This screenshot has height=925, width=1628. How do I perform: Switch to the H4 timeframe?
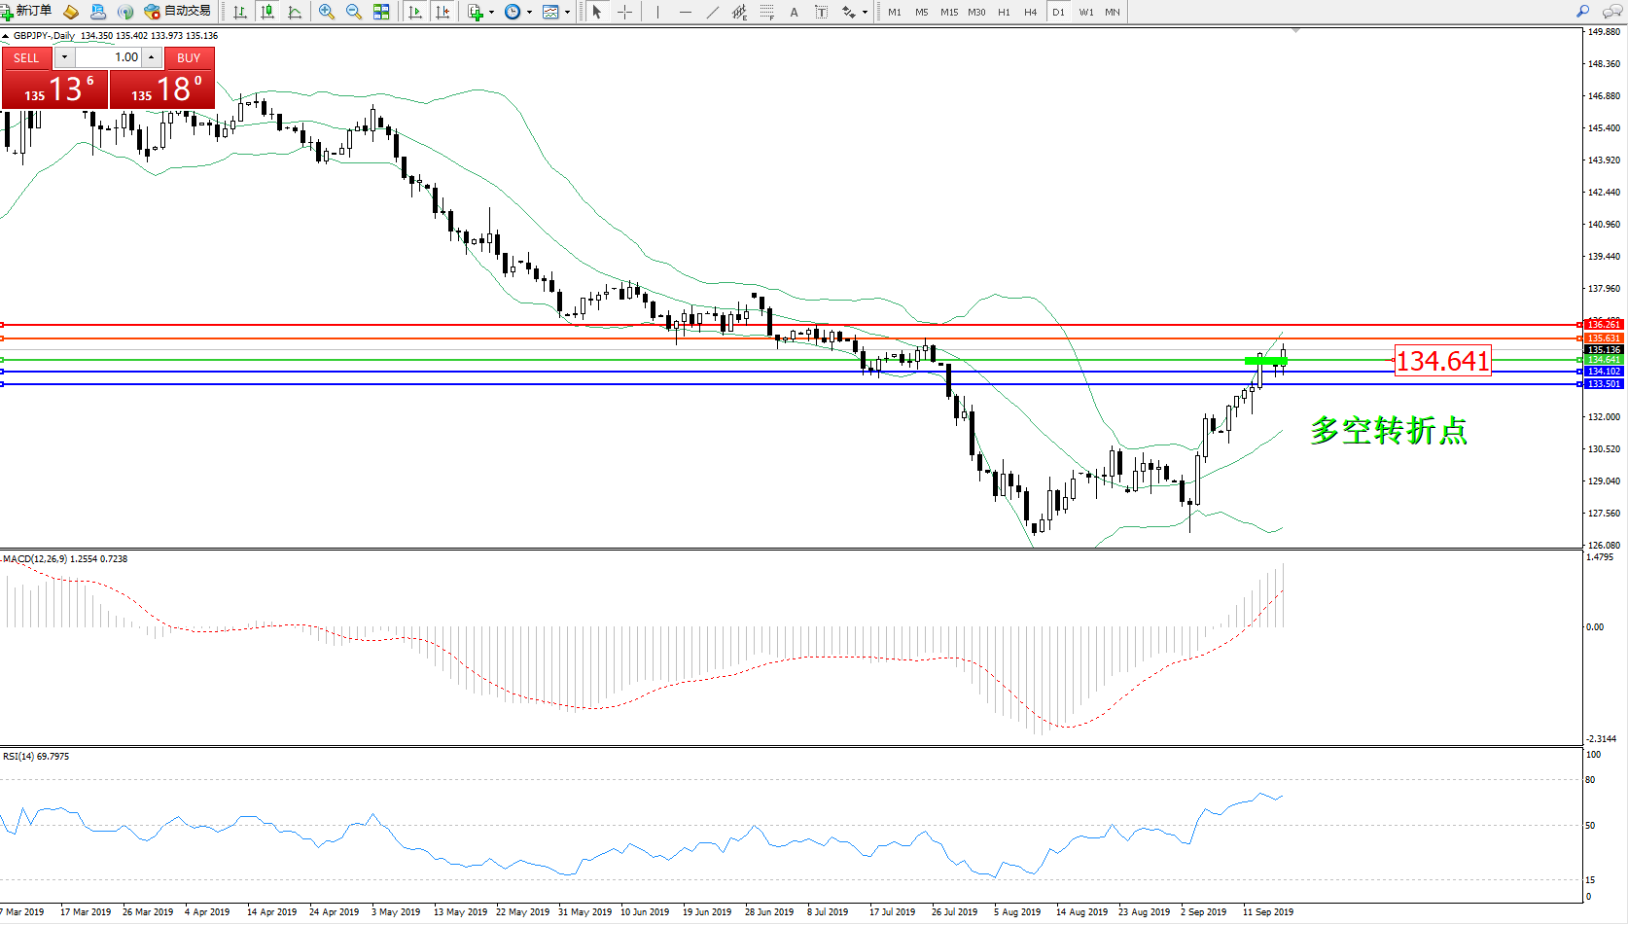[x=1030, y=12]
